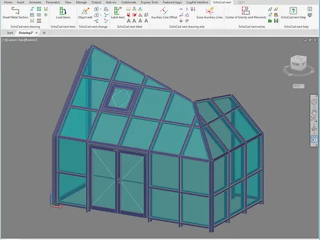Open SchüCad next Help

click(x=293, y=13)
